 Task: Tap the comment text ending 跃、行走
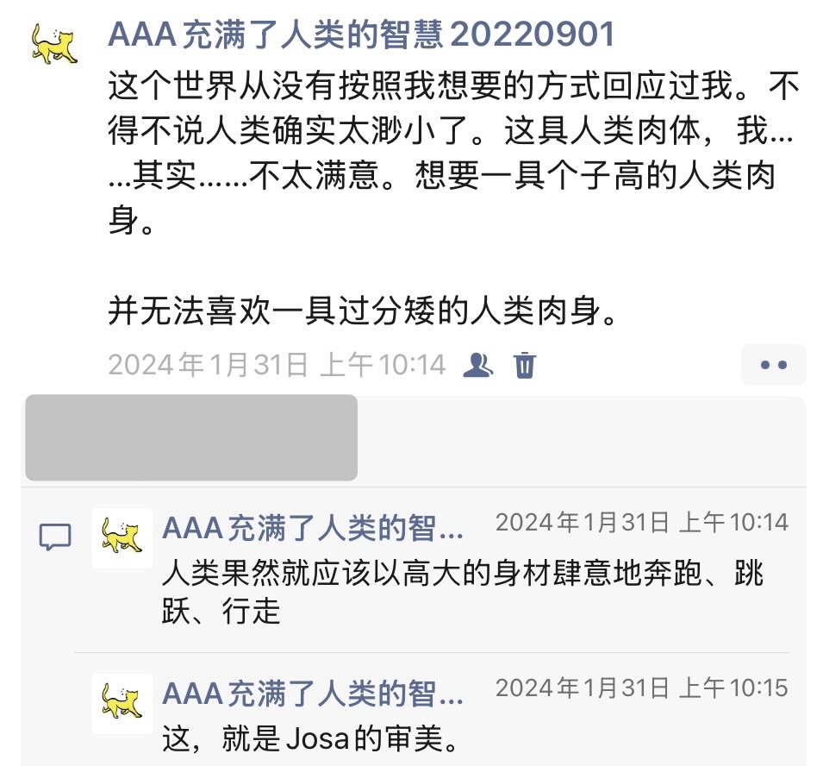pos(463,592)
